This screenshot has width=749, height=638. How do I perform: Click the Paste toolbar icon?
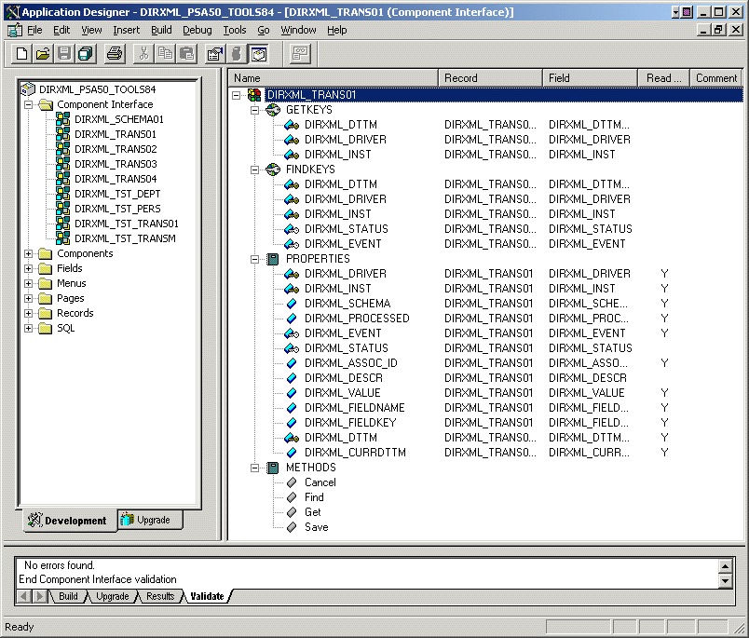(x=187, y=53)
